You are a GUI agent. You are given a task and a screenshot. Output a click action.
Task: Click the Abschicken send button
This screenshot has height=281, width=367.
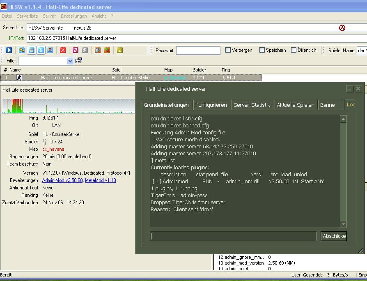coord(334,236)
